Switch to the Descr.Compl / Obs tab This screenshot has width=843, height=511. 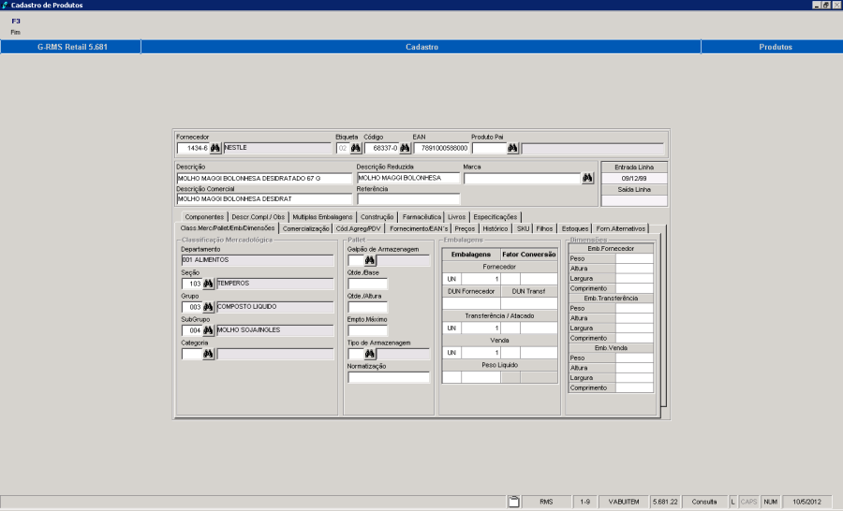[259, 217]
